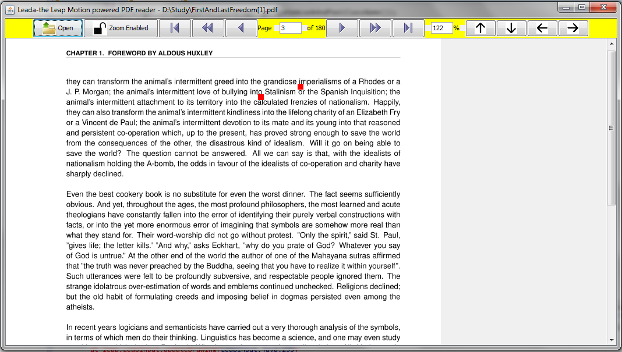This screenshot has width=622, height=352.
Task: Click the scrollbar's top up arrow
Action: click(611, 44)
